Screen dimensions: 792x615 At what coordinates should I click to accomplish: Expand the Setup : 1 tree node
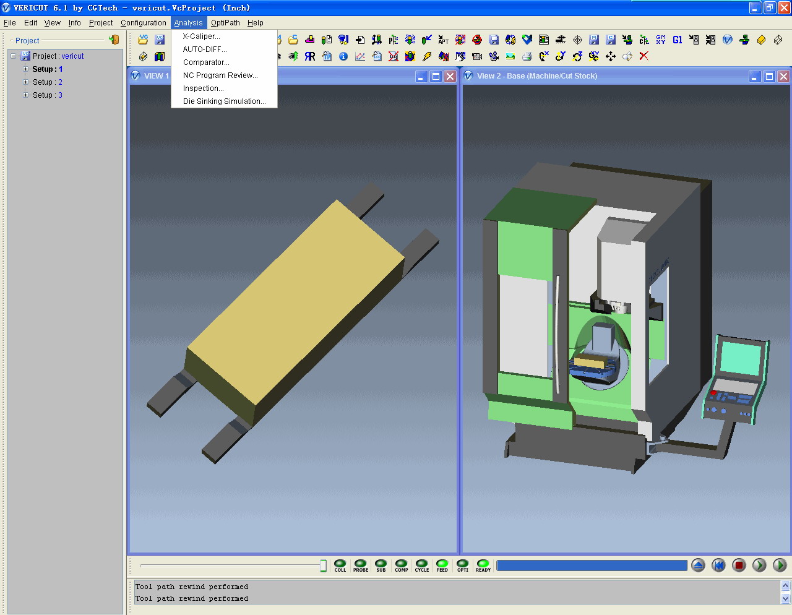tap(25, 69)
